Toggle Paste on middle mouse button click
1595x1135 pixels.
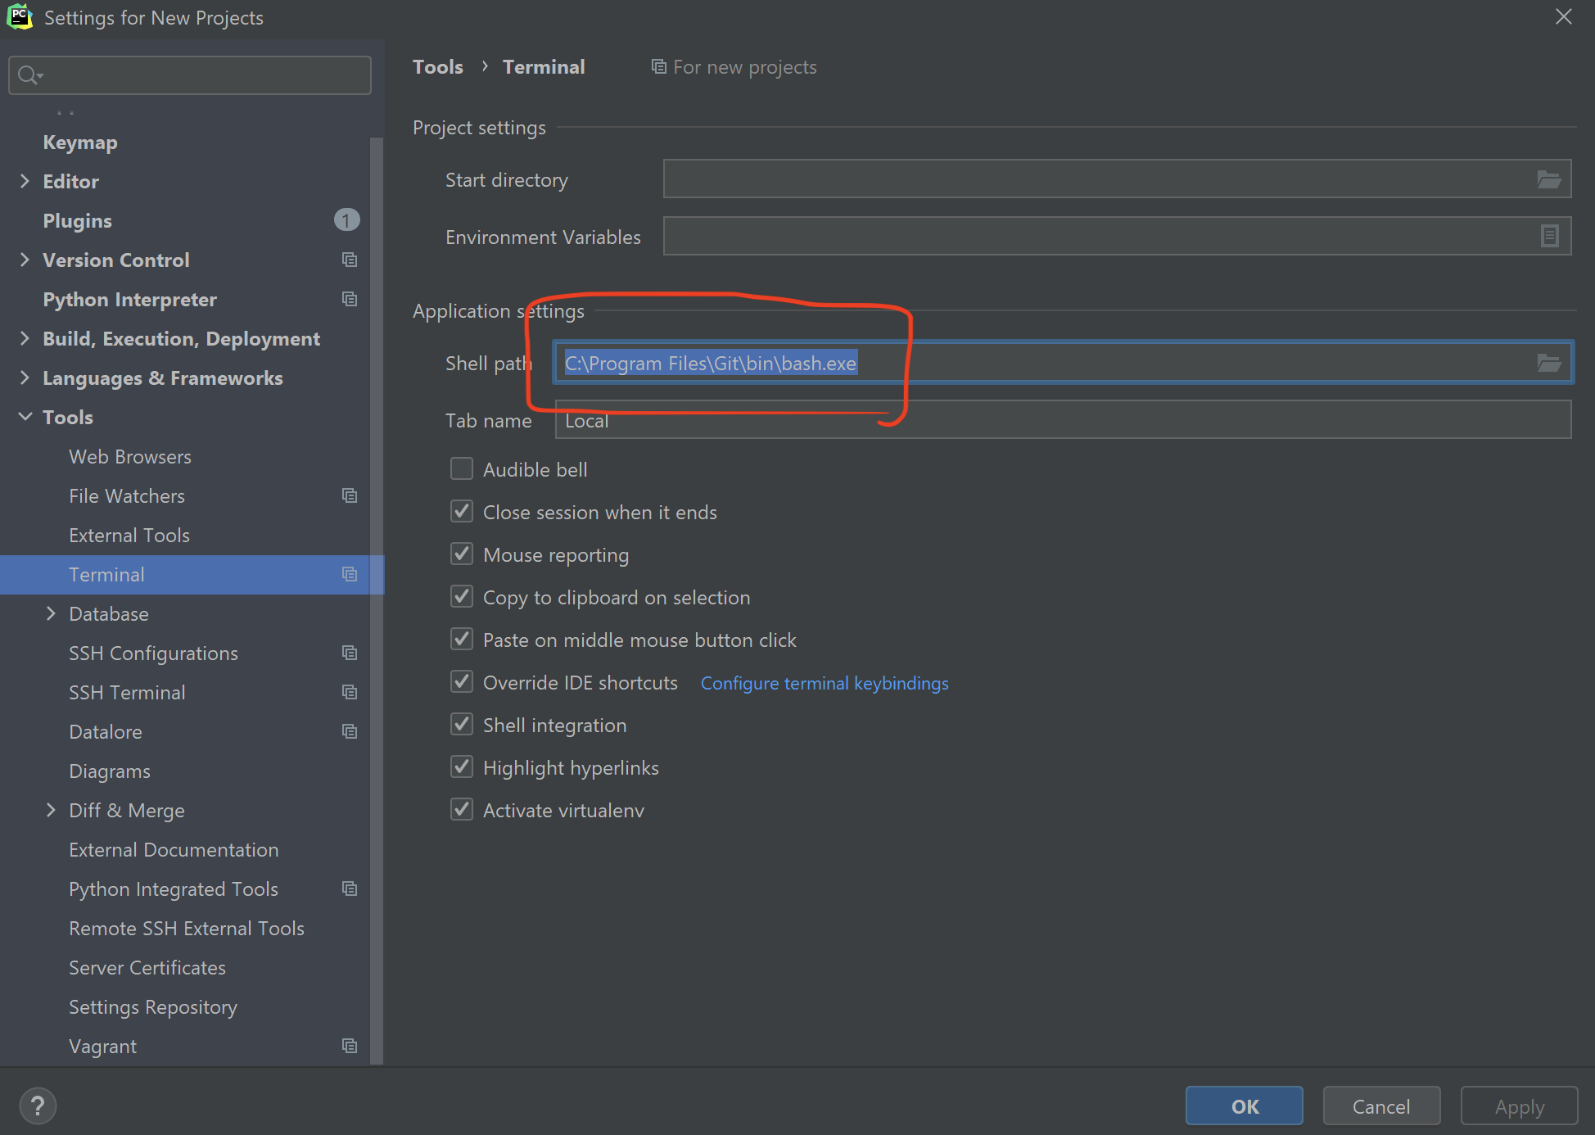tap(462, 639)
